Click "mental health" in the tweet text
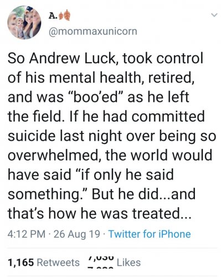The width and height of the screenshot is (221, 277). (x=95, y=78)
